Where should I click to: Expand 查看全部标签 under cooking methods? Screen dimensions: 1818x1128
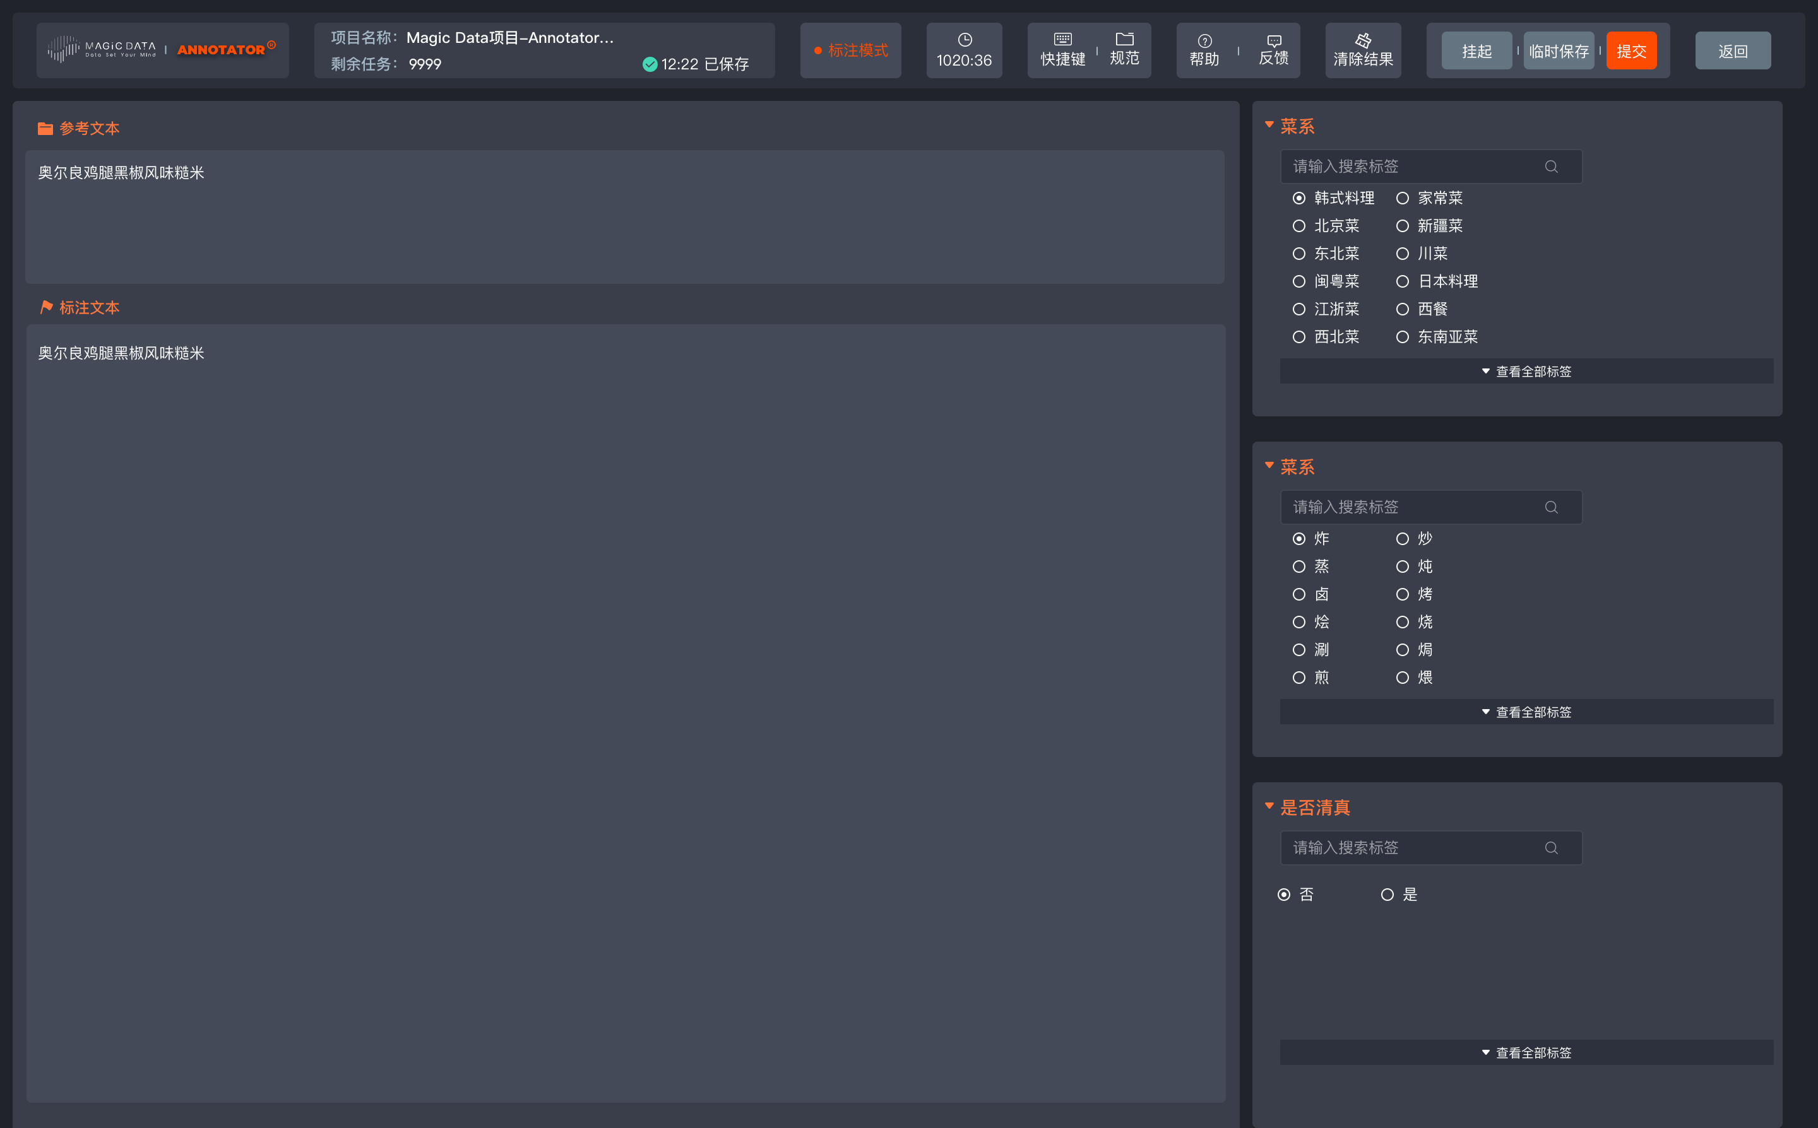tap(1526, 712)
